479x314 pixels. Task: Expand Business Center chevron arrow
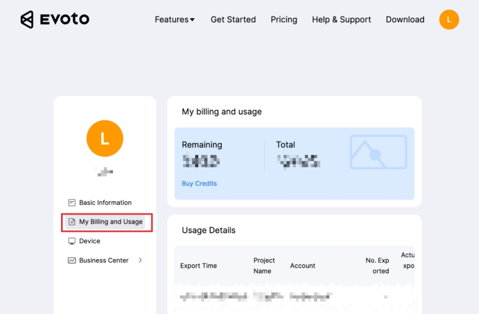pyautogui.click(x=140, y=260)
